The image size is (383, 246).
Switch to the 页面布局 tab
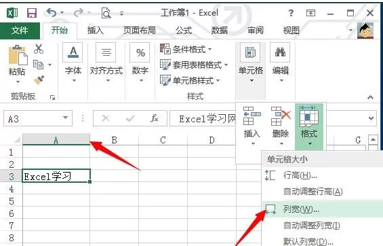[139, 31]
